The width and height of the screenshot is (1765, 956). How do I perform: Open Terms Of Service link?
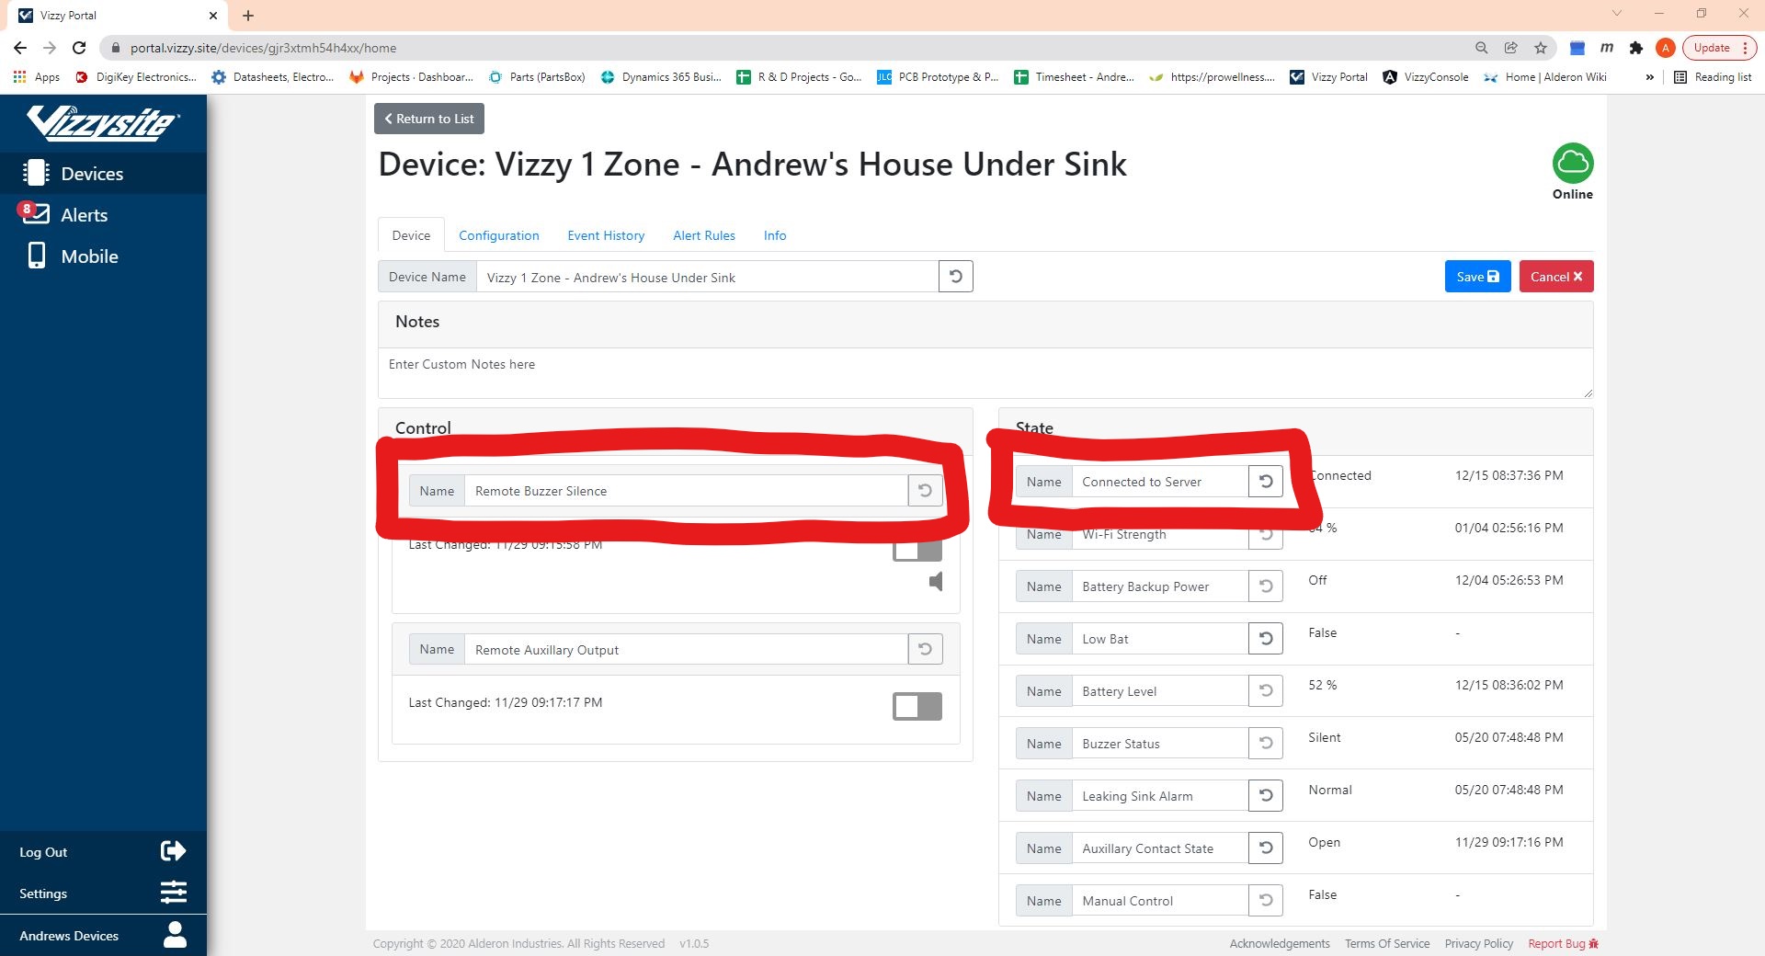1386,943
